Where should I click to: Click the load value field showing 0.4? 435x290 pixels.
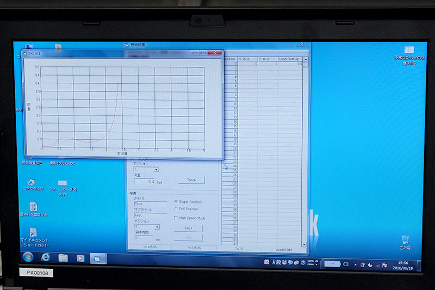144,182
